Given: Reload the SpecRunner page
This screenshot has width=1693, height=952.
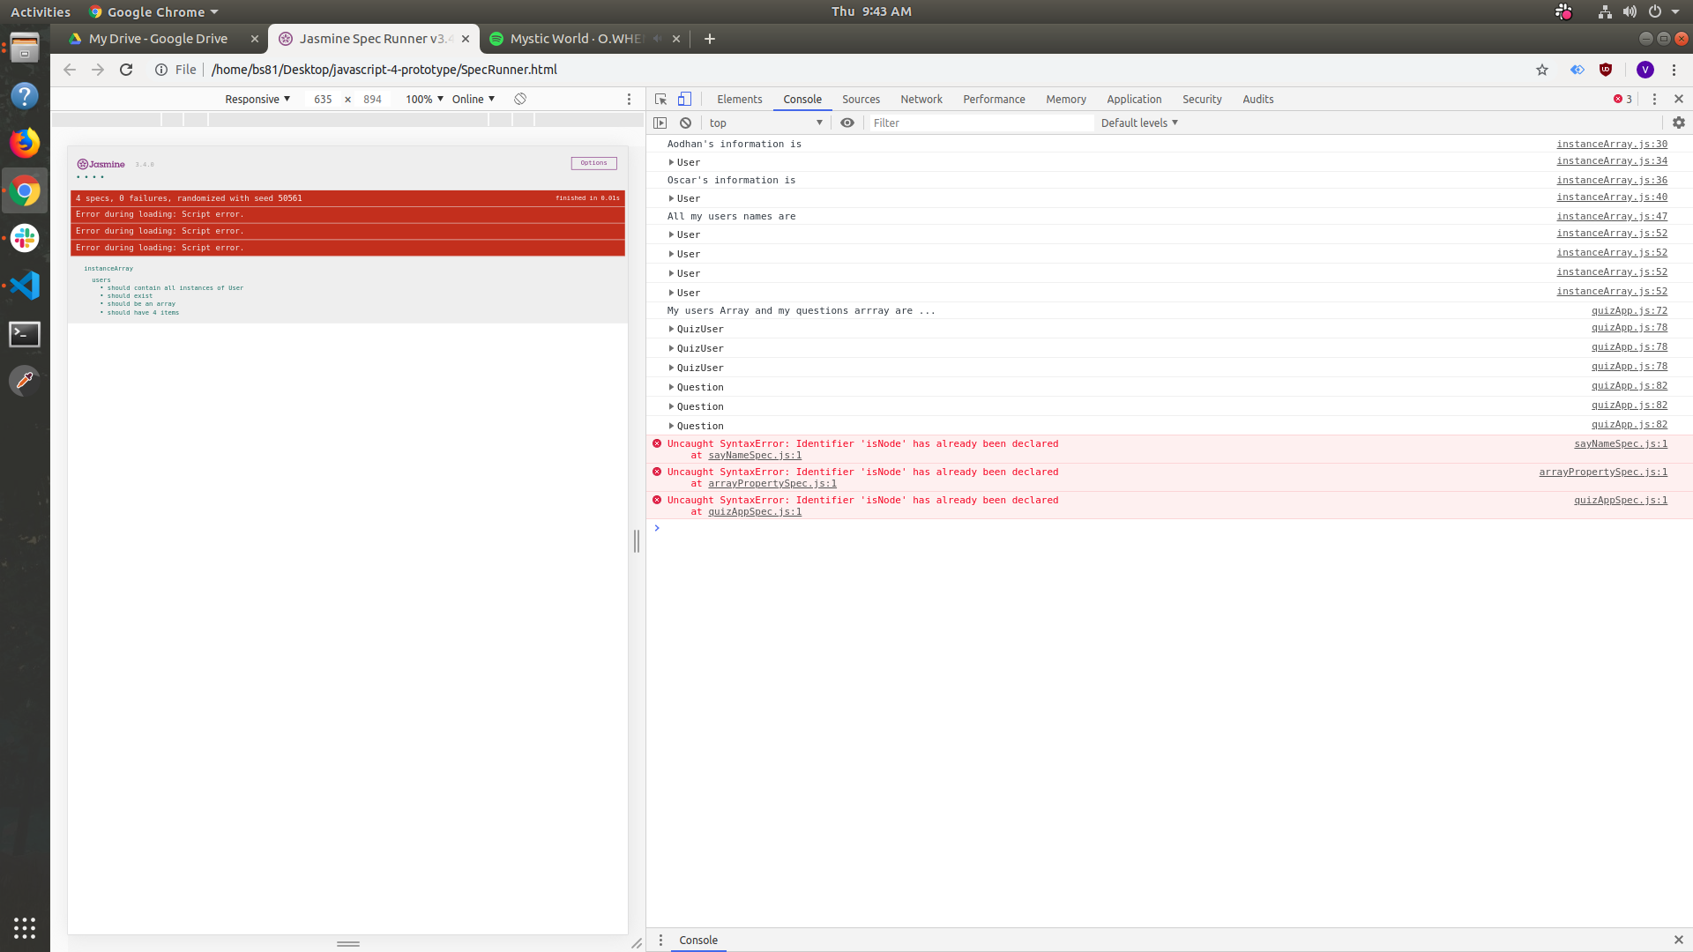Looking at the screenshot, I should tap(126, 70).
